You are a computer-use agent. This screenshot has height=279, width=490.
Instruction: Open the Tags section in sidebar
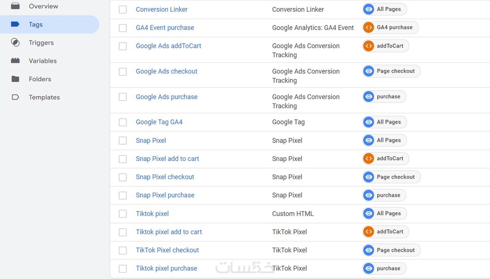click(36, 24)
